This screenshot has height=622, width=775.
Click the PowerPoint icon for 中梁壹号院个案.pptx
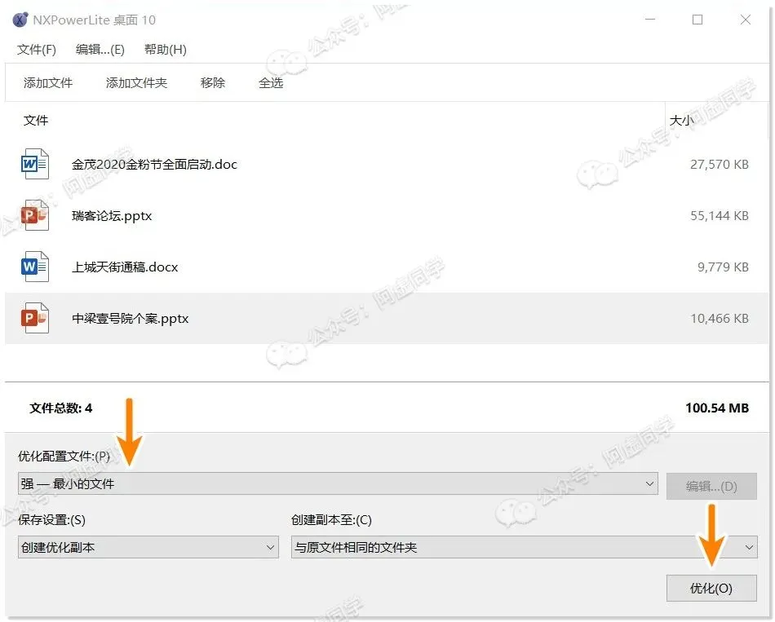(34, 318)
